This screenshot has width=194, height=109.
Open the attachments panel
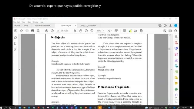pos(15,49)
